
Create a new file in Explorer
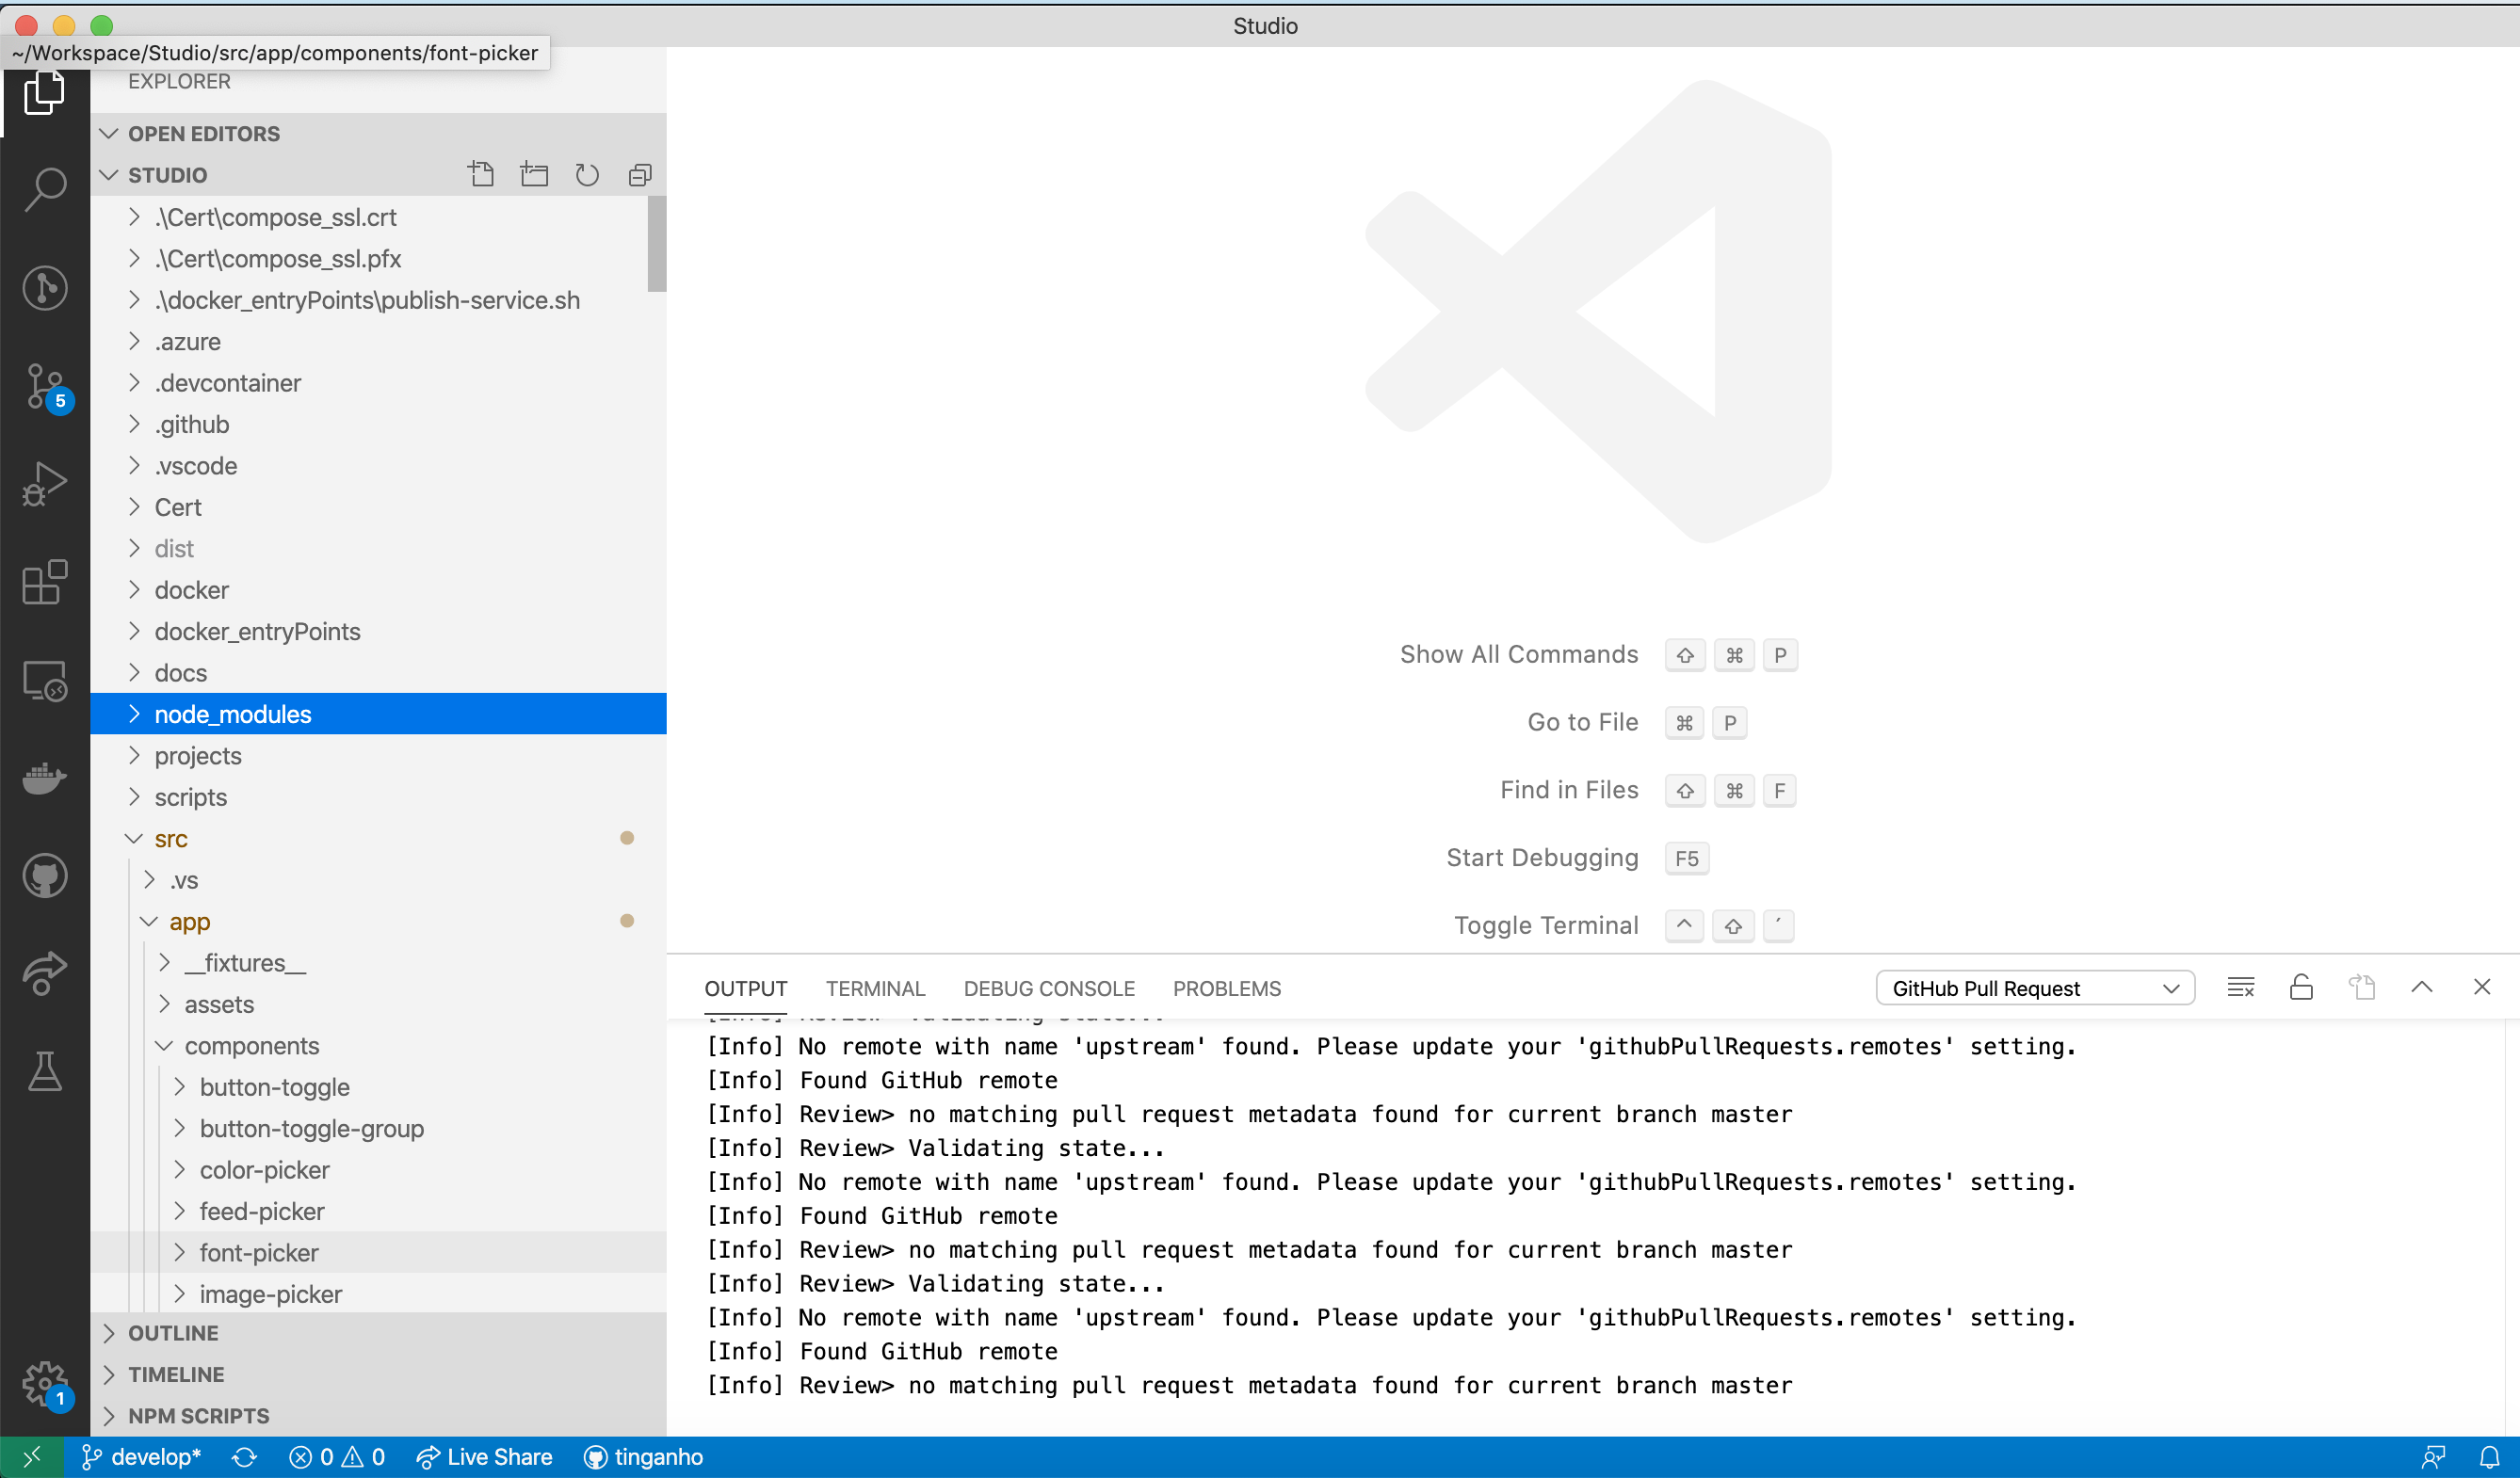481,174
